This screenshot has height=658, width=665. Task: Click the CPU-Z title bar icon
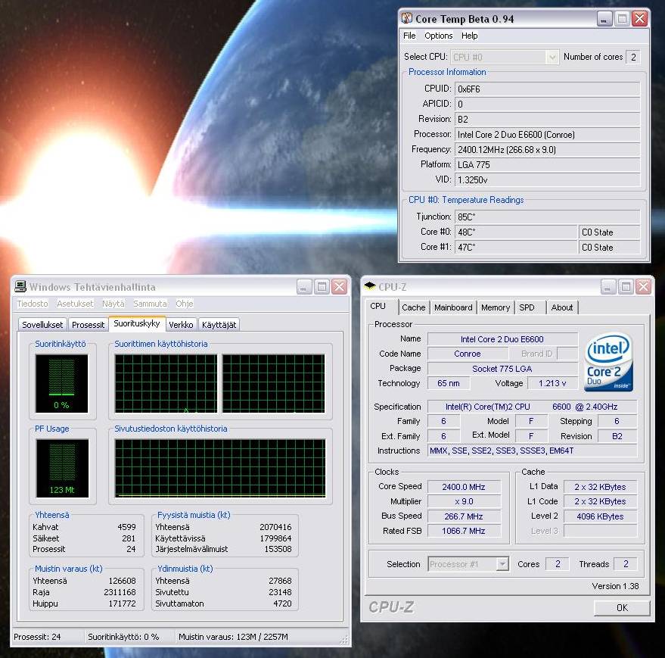click(x=369, y=286)
